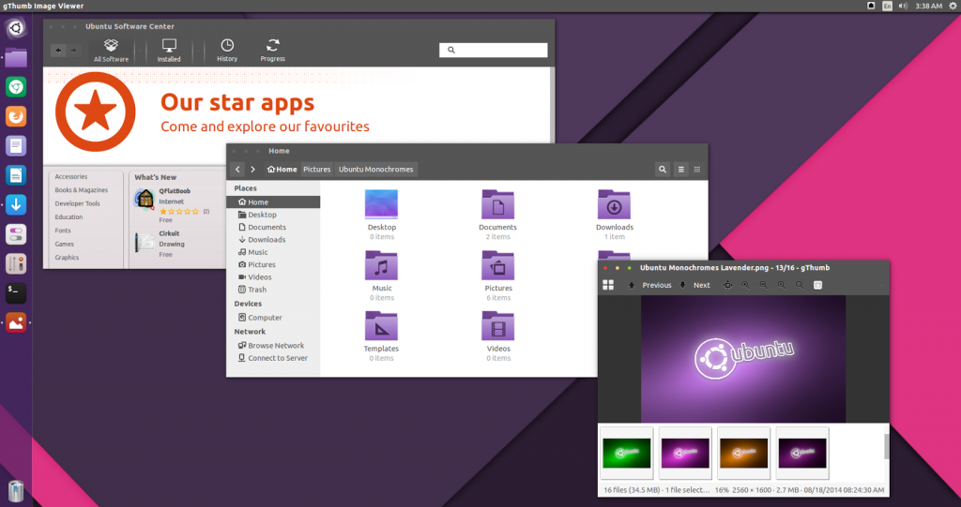Select the Accessories category
961x507 pixels.
click(71, 176)
